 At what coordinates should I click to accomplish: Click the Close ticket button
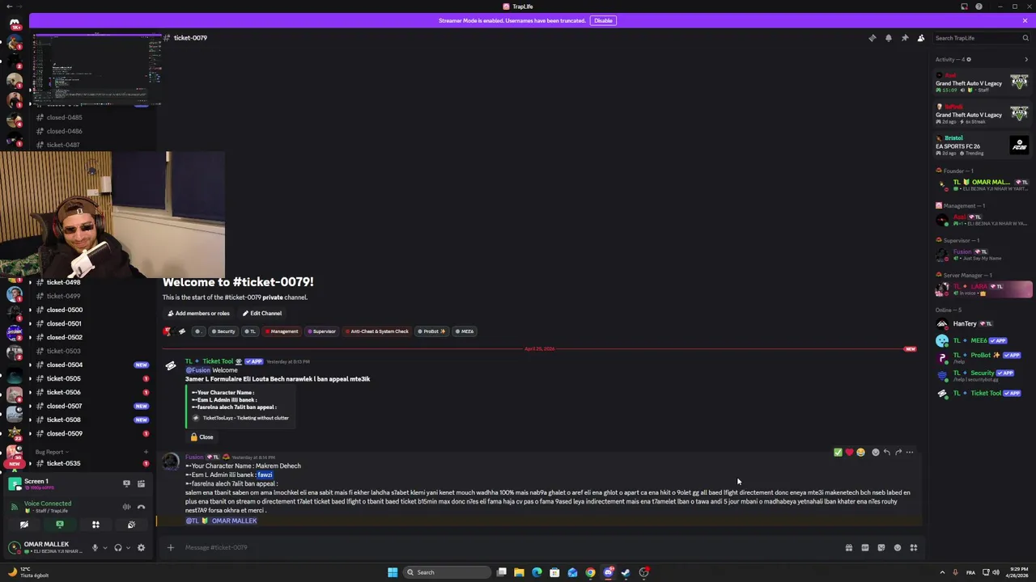click(202, 437)
